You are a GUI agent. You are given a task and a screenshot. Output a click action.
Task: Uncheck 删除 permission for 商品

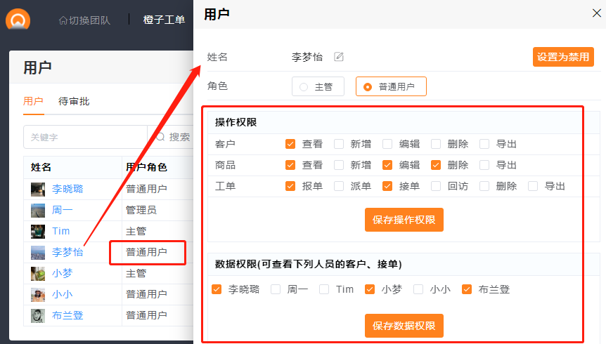436,165
